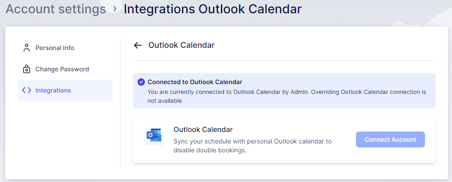
Task: Select the Integrations sidebar item
Action: tap(53, 90)
